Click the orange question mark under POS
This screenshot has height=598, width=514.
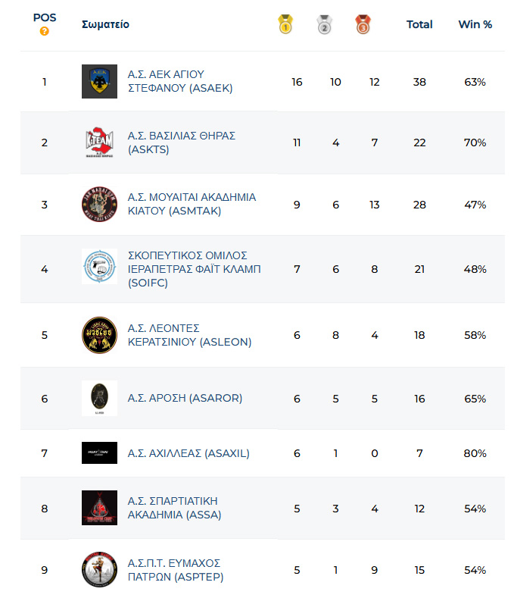coord(44,31)
